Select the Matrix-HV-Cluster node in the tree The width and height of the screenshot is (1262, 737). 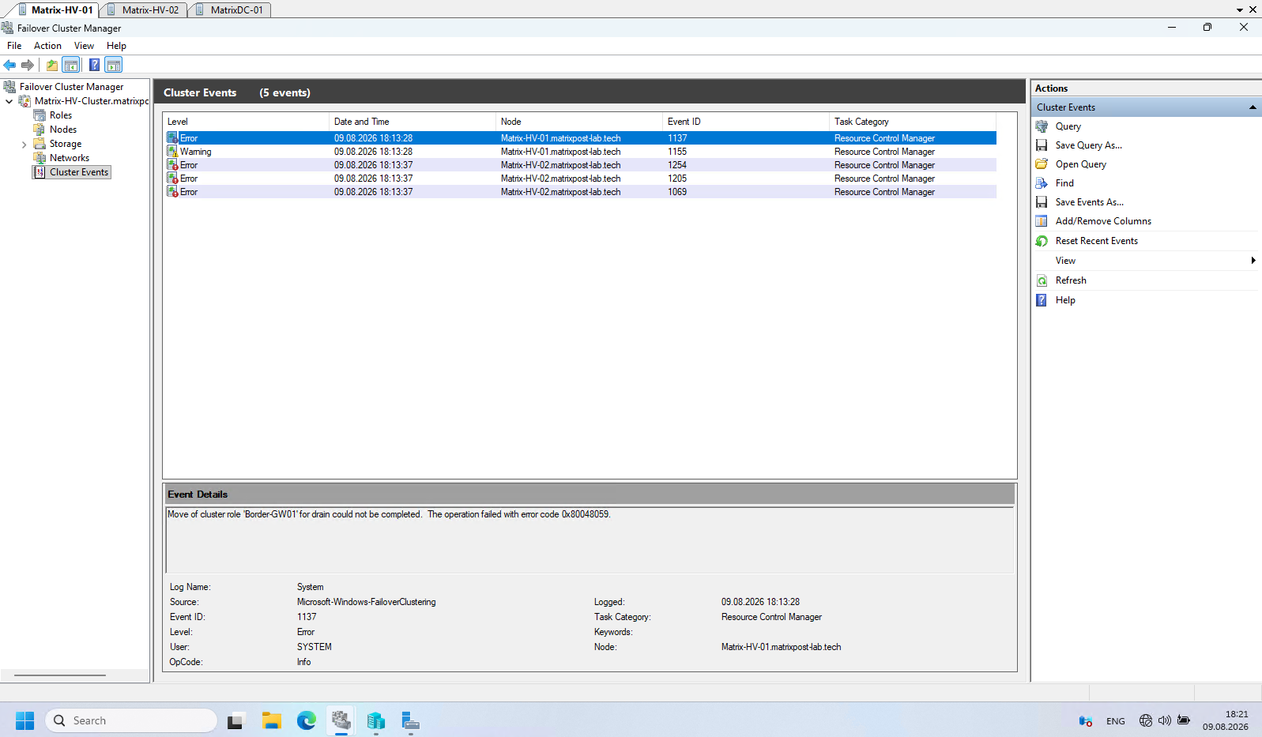[x=92, y=101]
